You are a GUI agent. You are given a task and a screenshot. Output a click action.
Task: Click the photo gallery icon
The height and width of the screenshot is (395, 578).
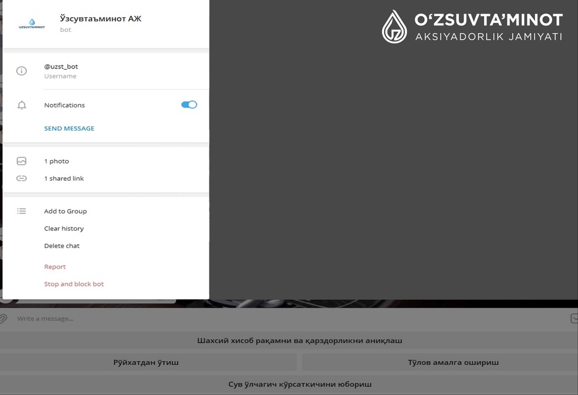(21, 161)
